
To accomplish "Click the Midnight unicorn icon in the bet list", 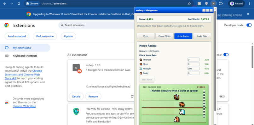I will click(x=141, y=69).
